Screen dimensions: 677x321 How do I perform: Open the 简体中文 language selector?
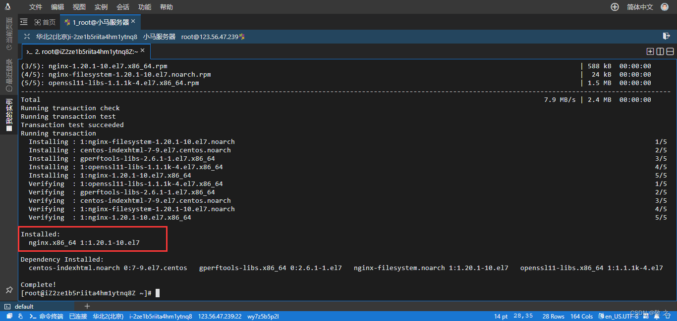tap(640, 7)
